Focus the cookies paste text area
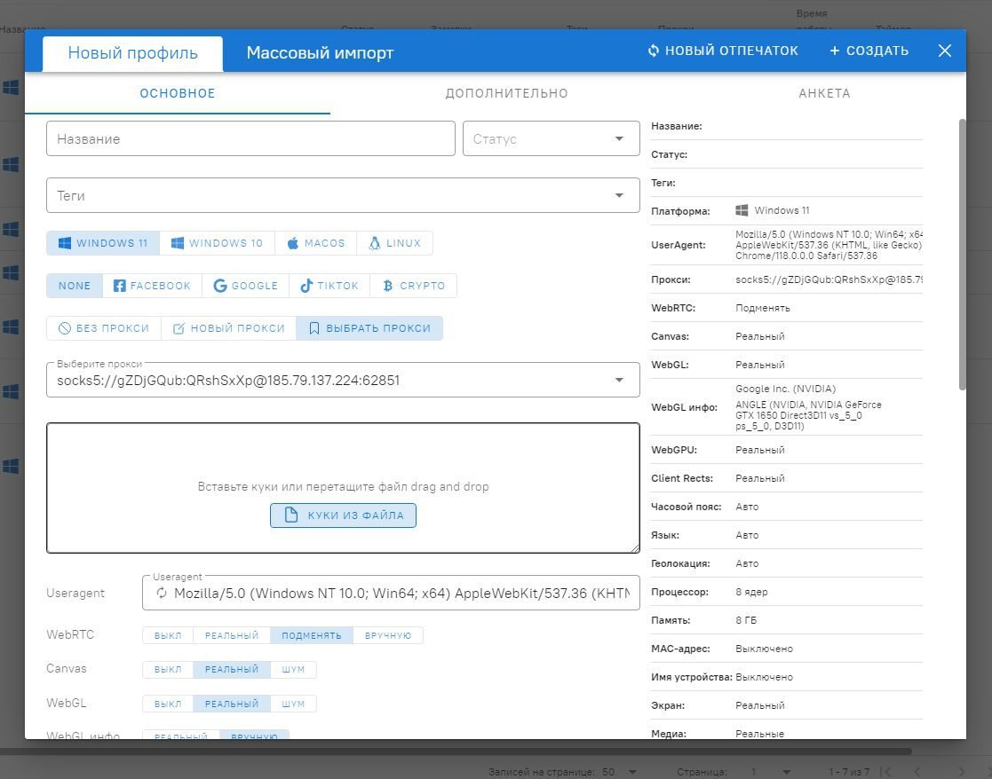The width and height of the screenshot is (992, 779). (343, 488)
